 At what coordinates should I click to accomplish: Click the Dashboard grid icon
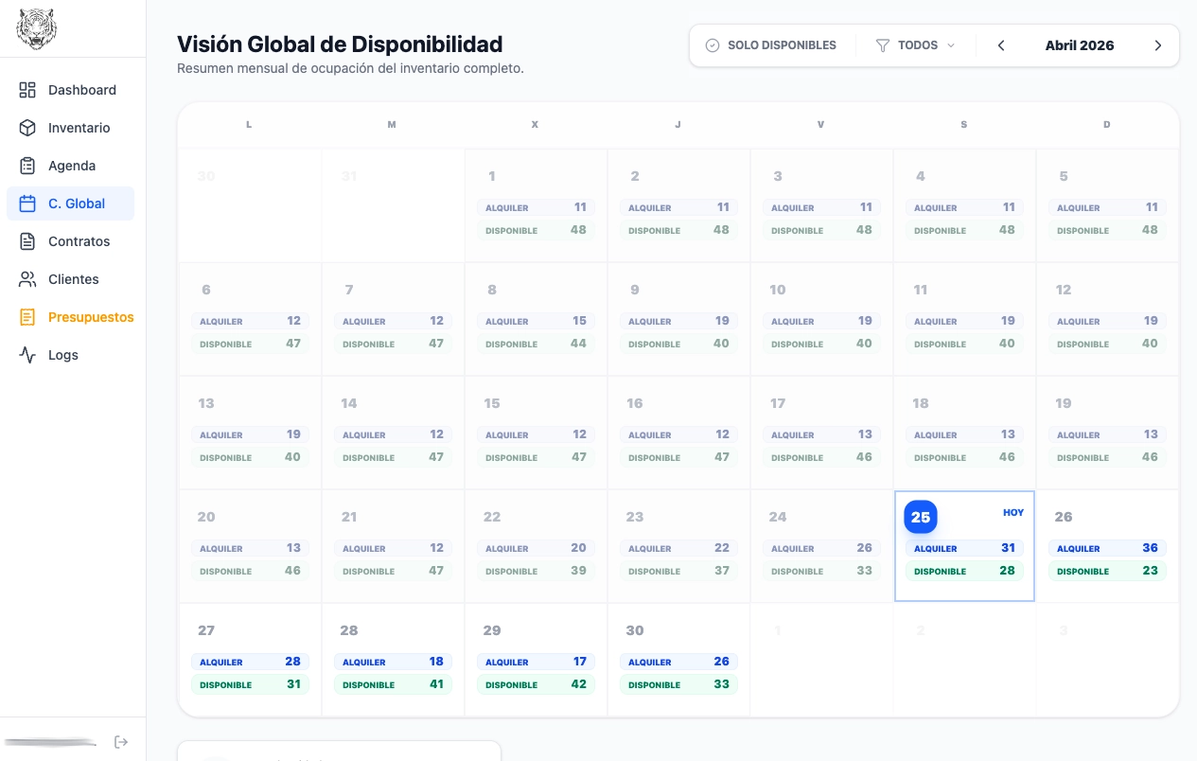tap(27, 90)
